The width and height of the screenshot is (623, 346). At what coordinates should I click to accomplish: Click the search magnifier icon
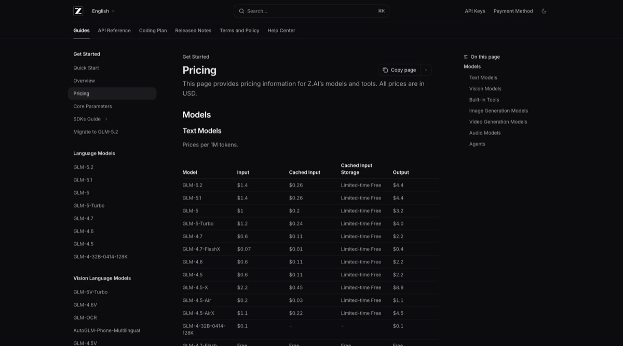tap(241, 11)
